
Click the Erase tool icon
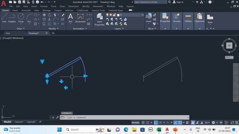63,15
